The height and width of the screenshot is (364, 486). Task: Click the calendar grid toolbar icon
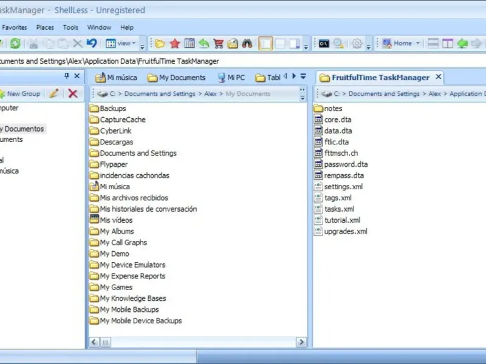click(x=189, y=43)
